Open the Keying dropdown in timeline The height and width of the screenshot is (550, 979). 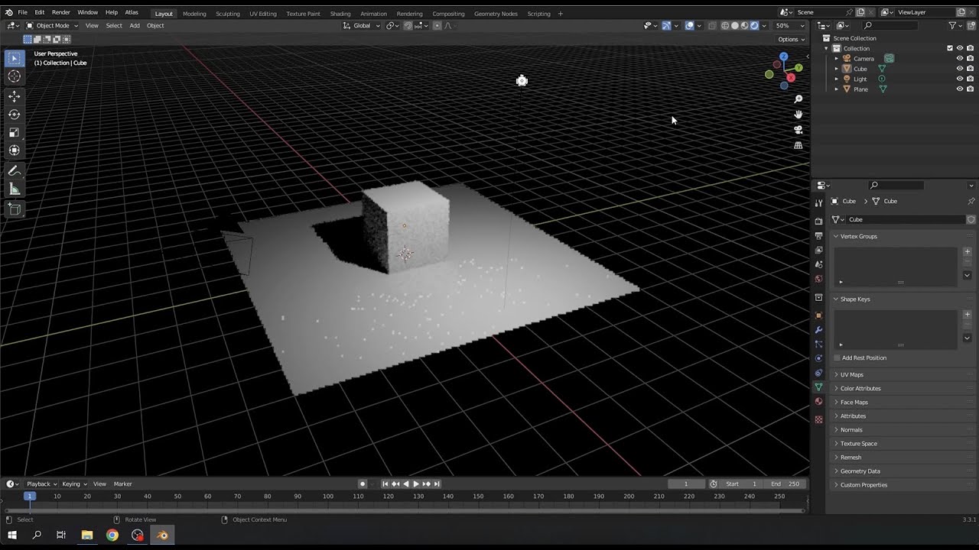pos(74,484)
